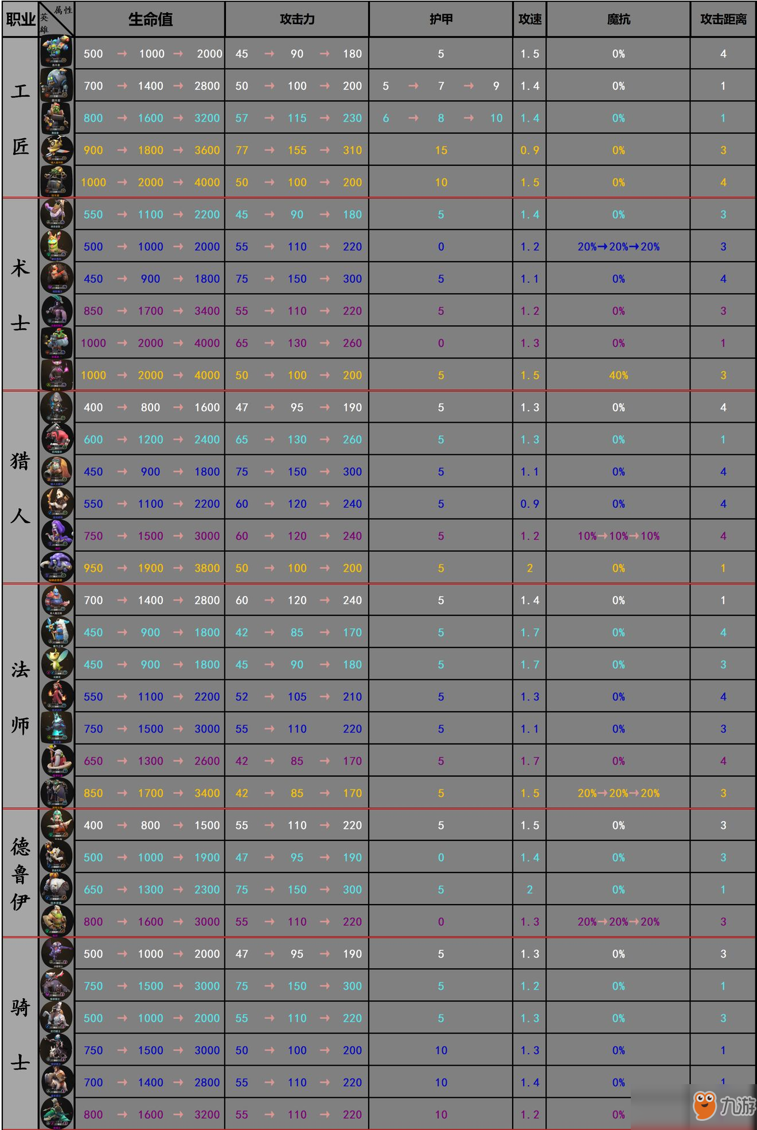The image size is (757, 1130).
Task: Select hero portrait beside 800 → 1600 → 3200 with attack 57
Action: point(57,118)
